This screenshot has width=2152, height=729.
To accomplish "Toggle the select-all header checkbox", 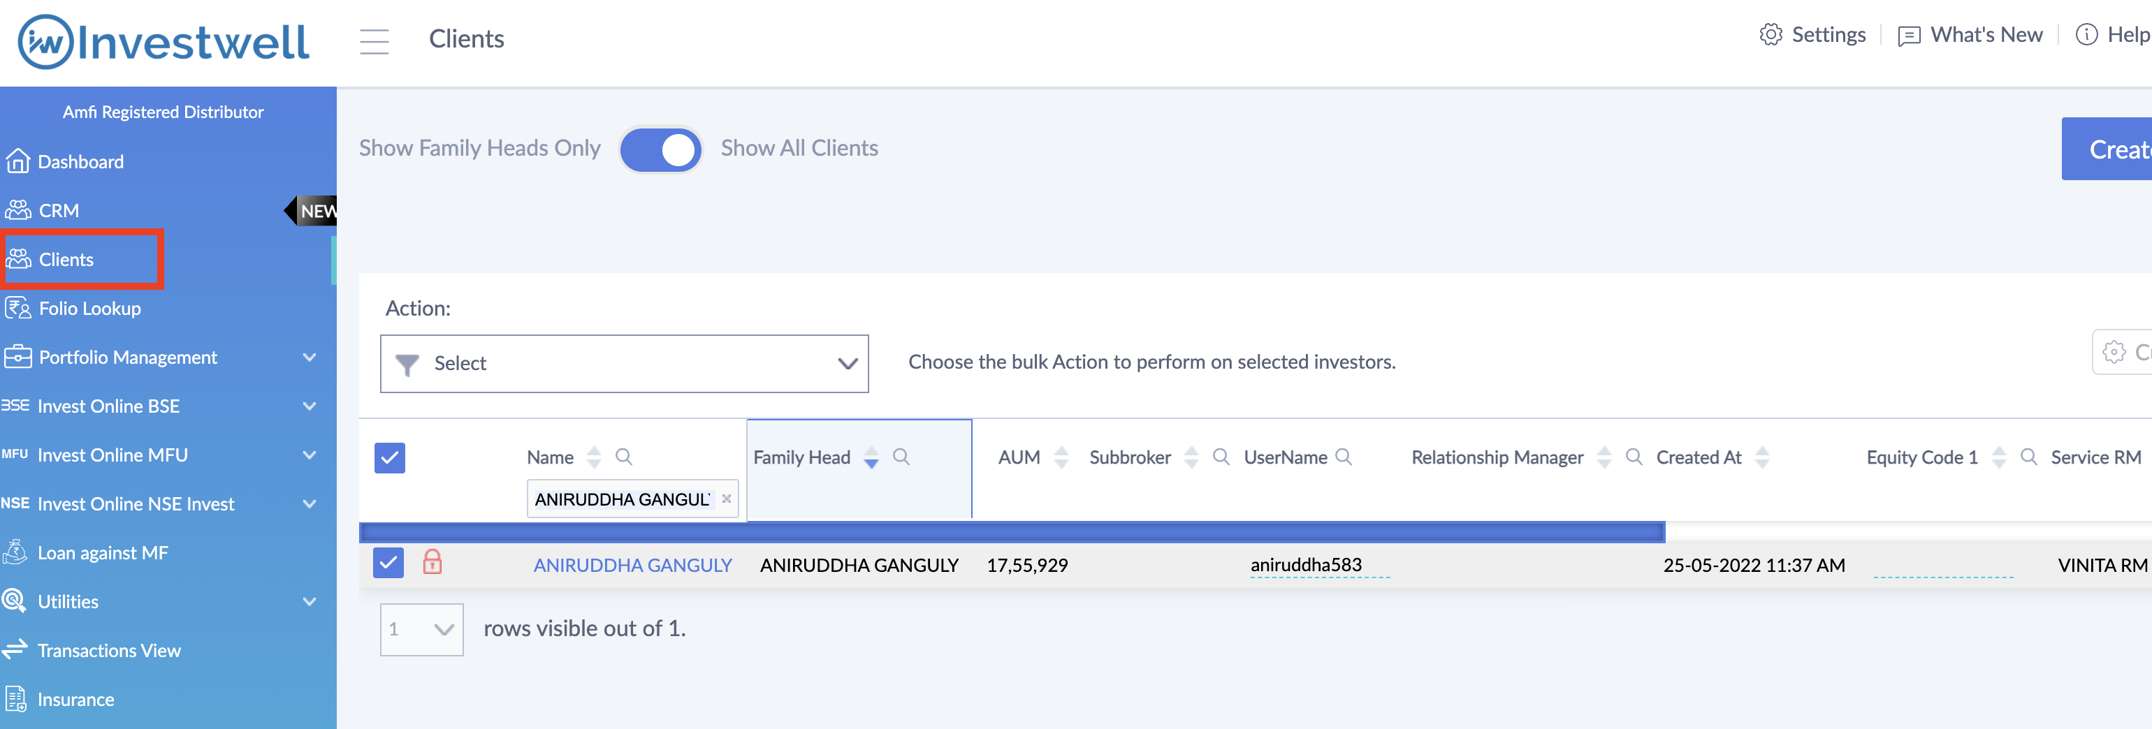I will click(x=389, y=457).
